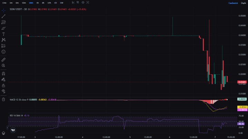Toggle fullscreen chart mode
The height and width of the screenshot is (139, 248).
point(88,2)
